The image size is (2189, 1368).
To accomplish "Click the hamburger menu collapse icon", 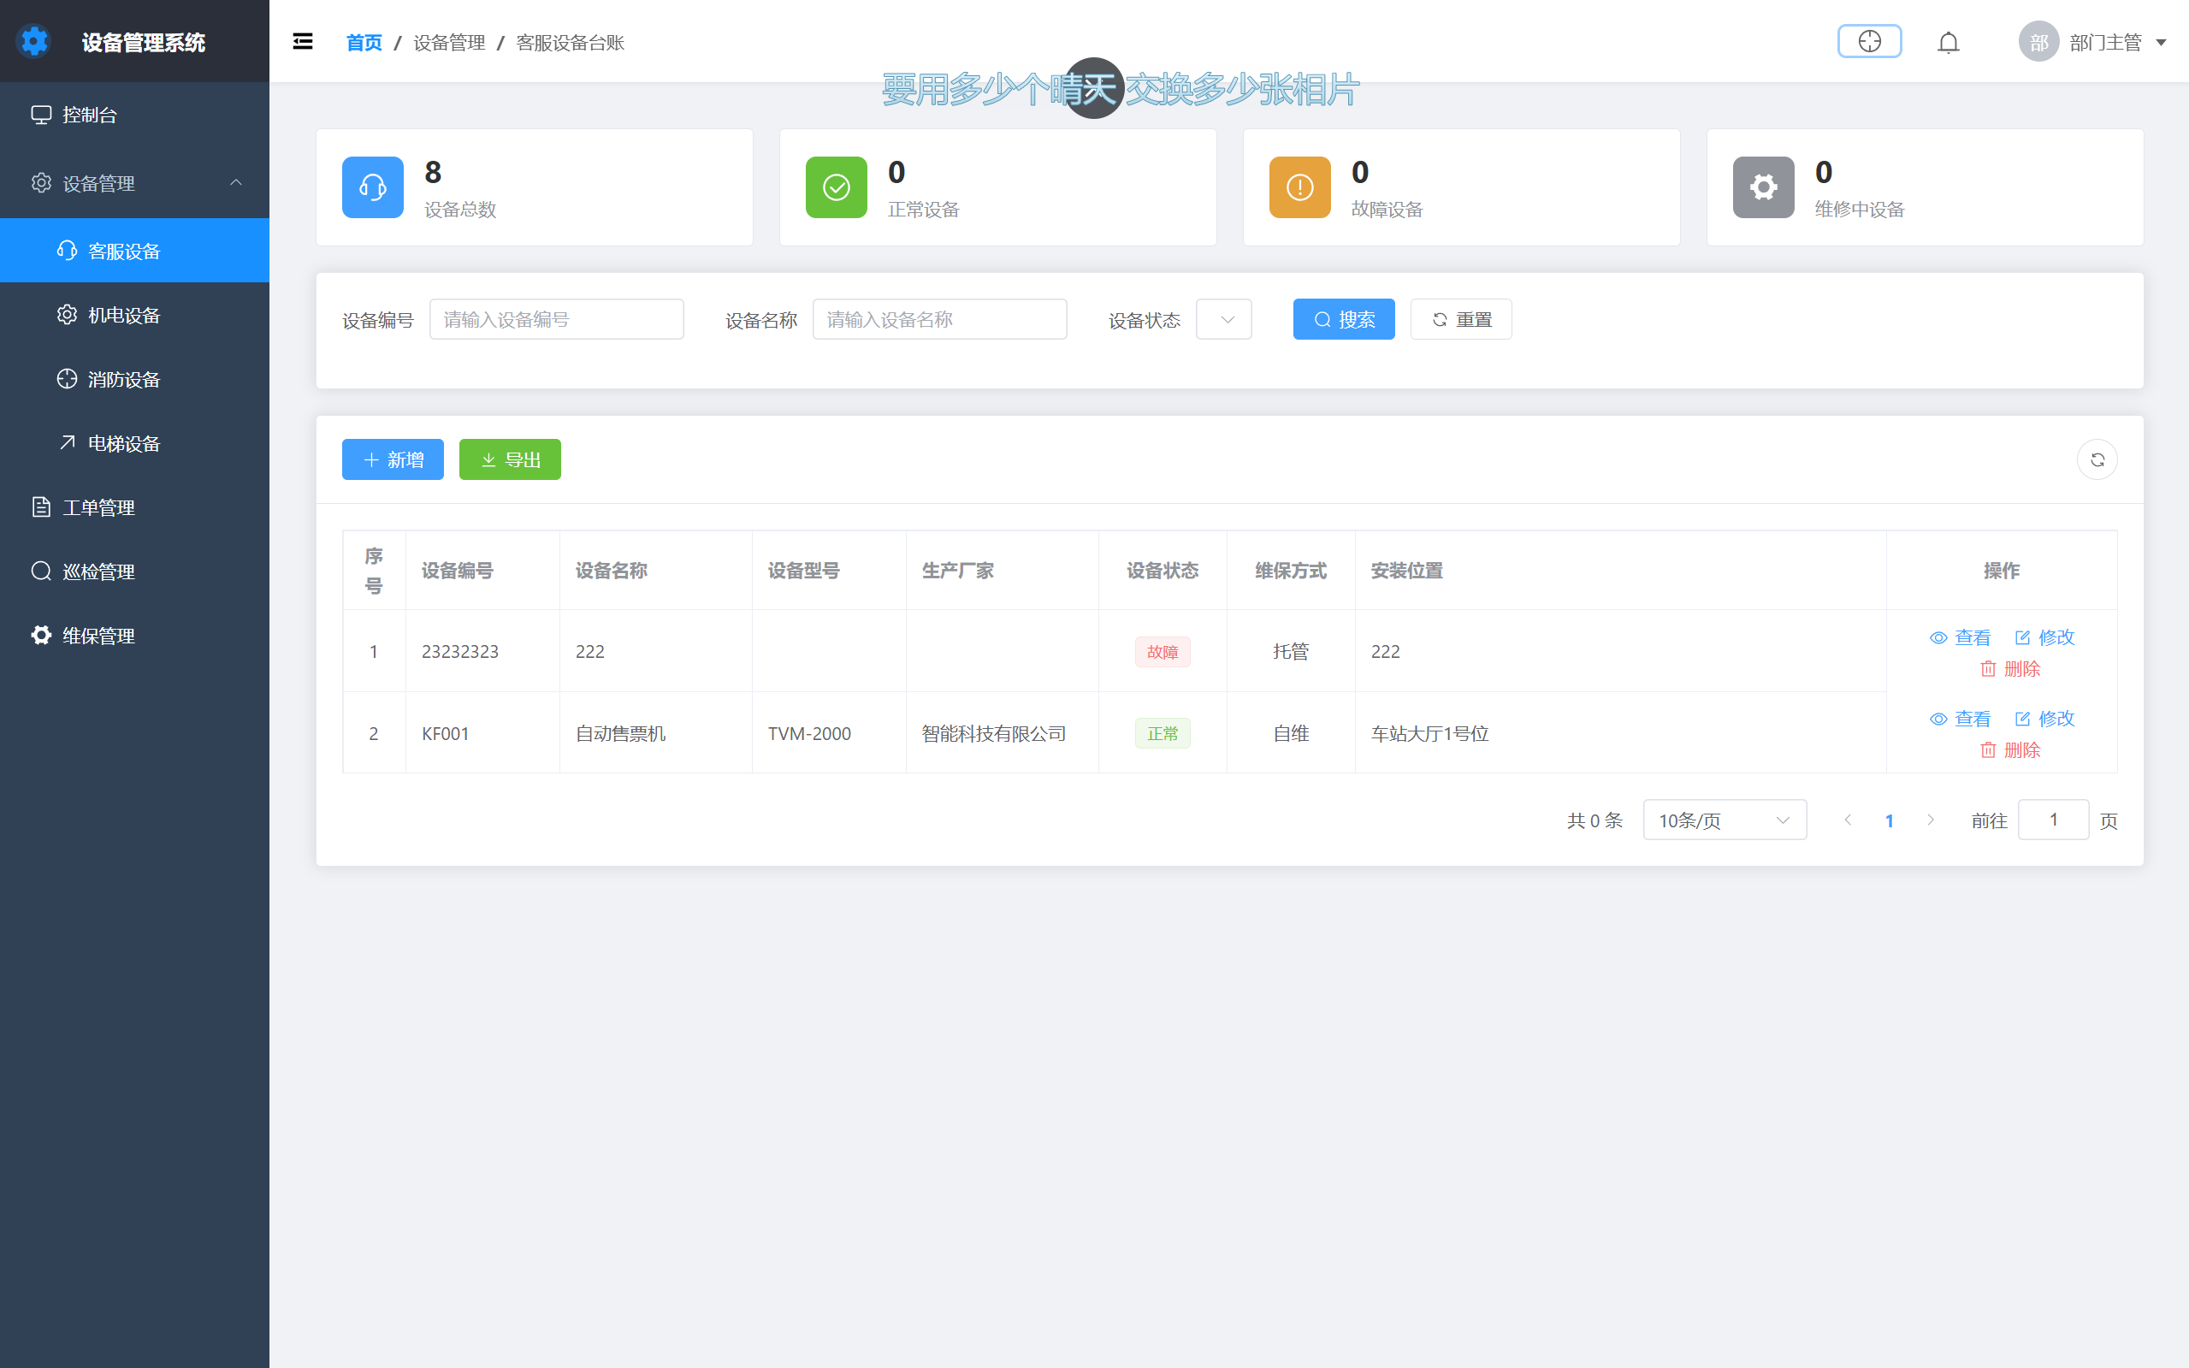I will click(x=303, y=42).
